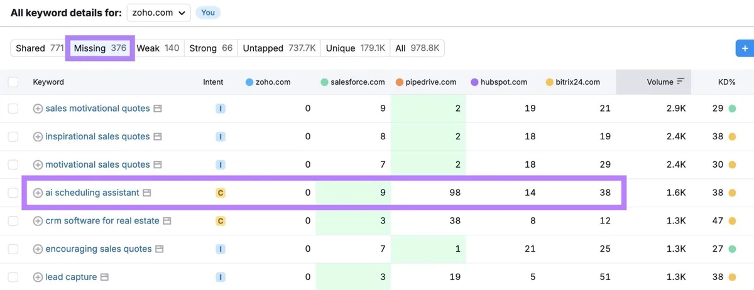The height and width of the screenshot is (290, 754).
Task: Click pipedrive position 98 for 'ai scheduling assistant'
Action: click(x=455, y=193)
